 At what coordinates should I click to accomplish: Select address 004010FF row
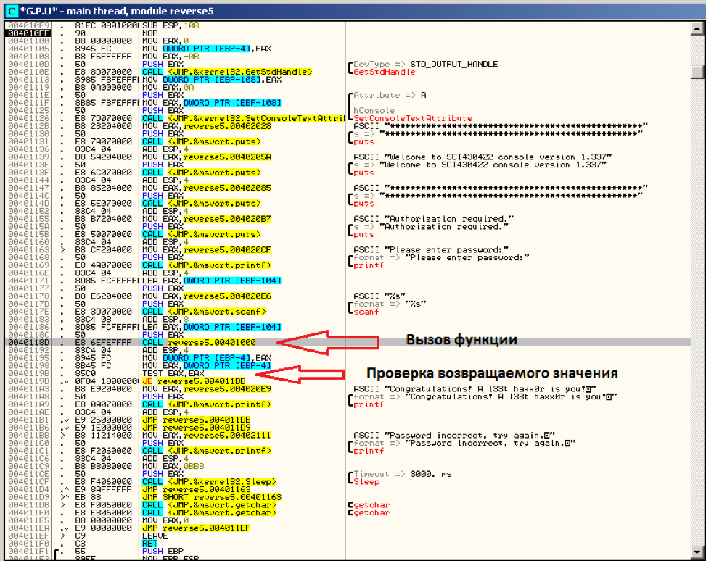[x=29, y=33]
